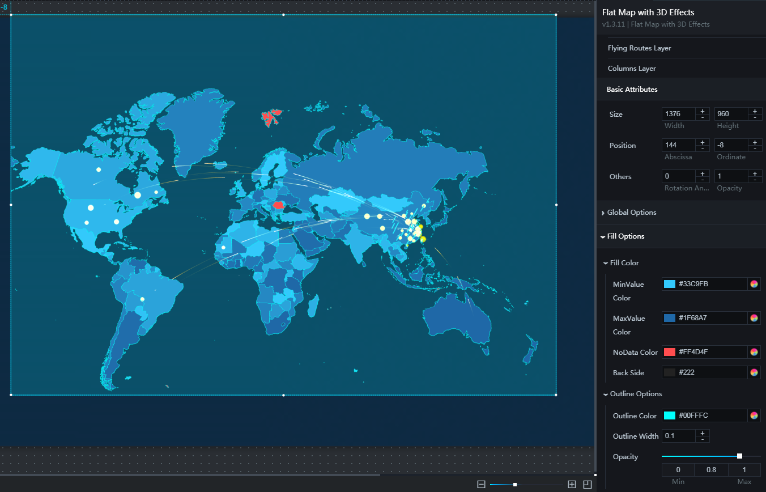This screenshot has width=766, height=492.
Task: Open the Columns Layer item
Action: coord(632,69)
